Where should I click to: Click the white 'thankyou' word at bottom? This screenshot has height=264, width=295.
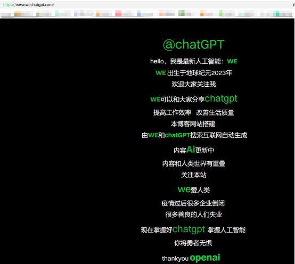tap(175, 259)
